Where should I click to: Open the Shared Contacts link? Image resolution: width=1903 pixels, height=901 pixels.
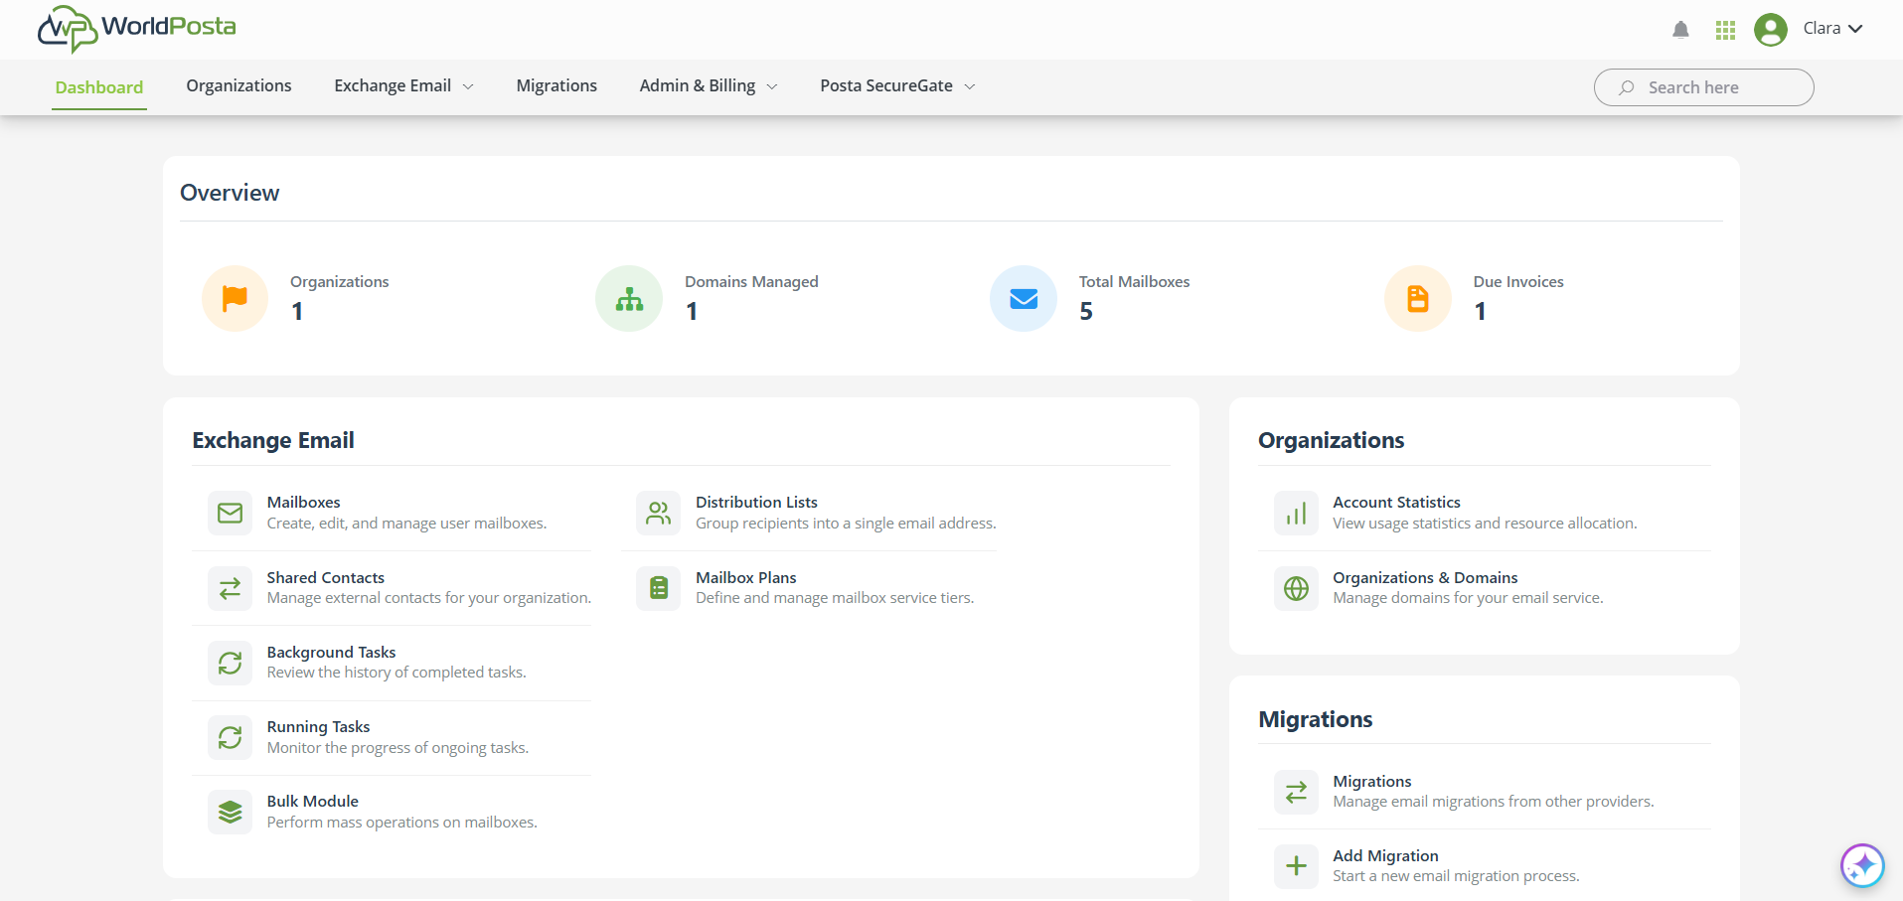click(x=326, y=578)
